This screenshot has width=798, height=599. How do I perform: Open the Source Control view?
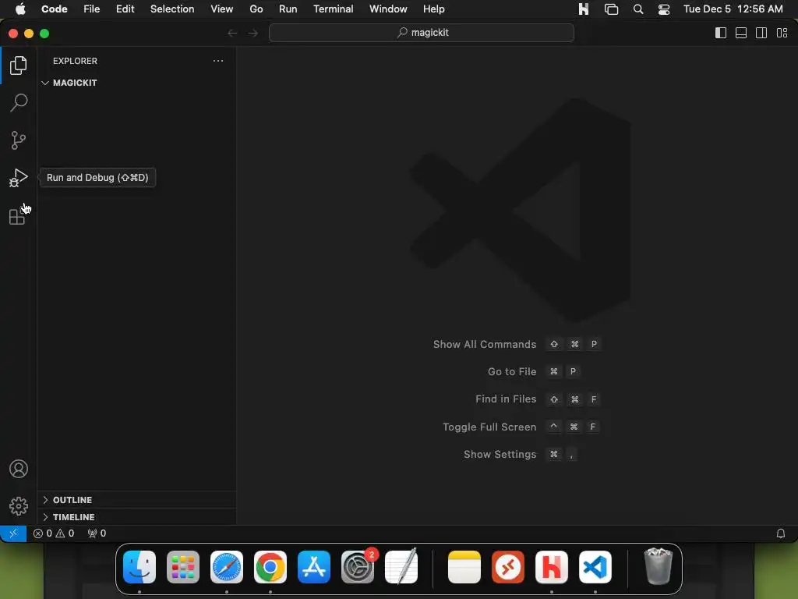[19, 140]
